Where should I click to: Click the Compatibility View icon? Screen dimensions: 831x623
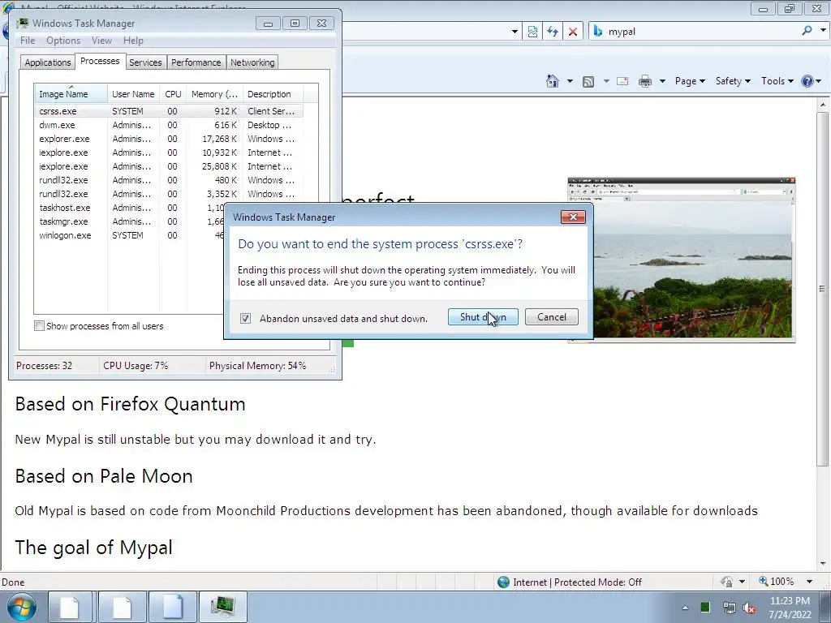click(532, 32)
